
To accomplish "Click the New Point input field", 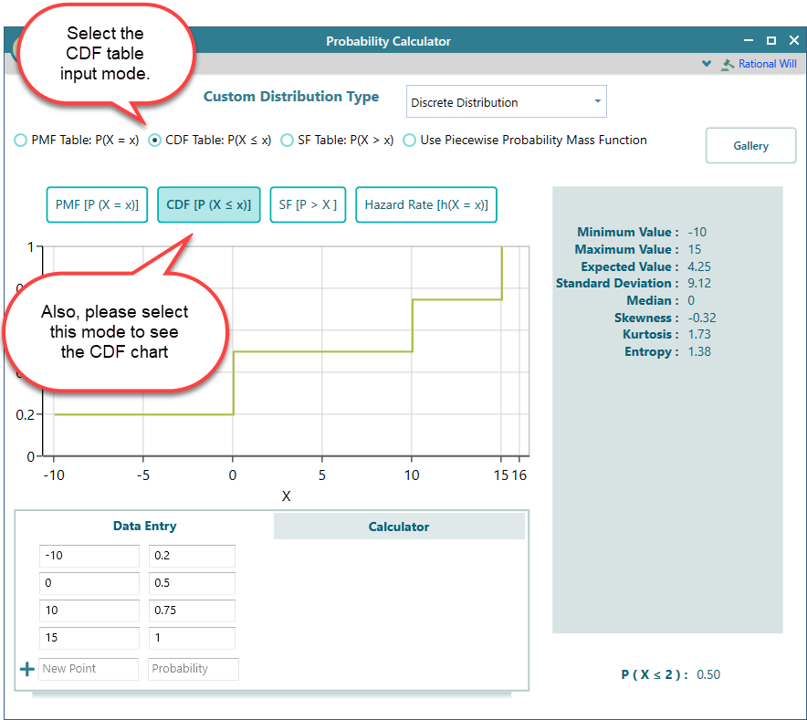I will [89, 669].
